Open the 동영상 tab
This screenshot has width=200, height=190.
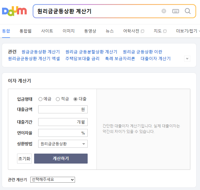tap(90, 31)
